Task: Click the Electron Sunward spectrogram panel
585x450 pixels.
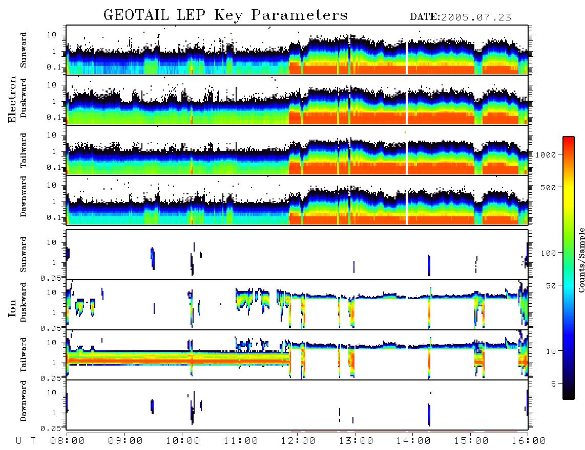Action: (x=297, y=50)
